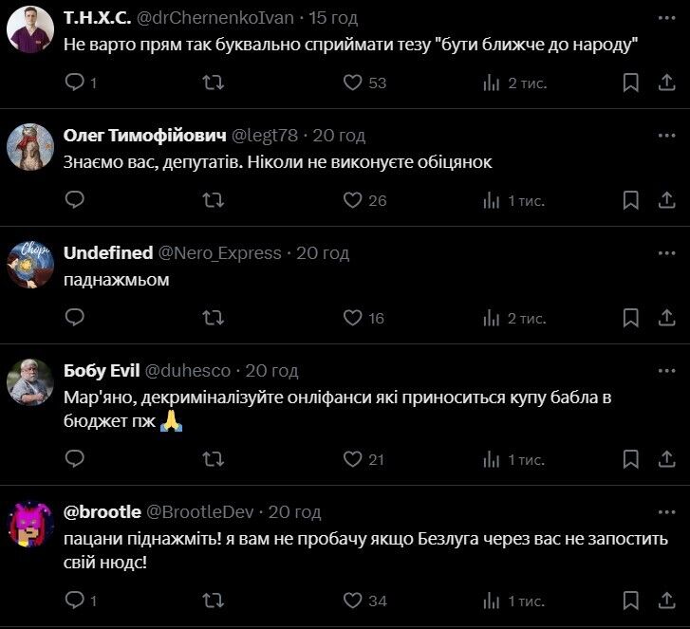Bookmark the Nero_Express tweet 'паднажмьом'
Viewport: 690px width, 629px height.
point(630,318)
